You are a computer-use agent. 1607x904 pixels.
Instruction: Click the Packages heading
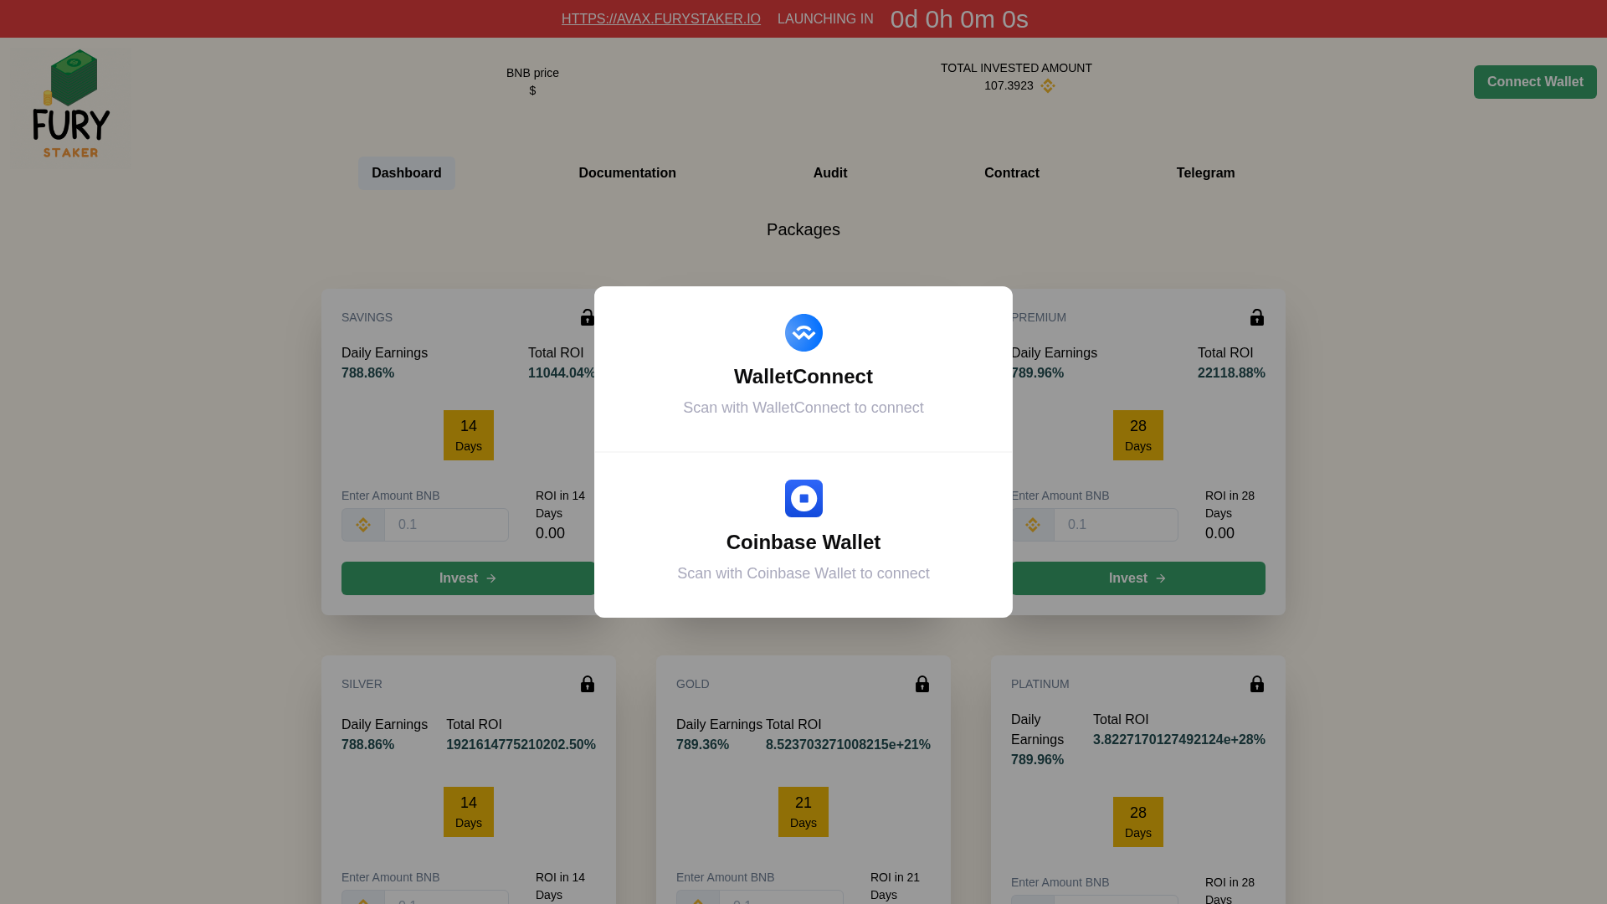803,229
